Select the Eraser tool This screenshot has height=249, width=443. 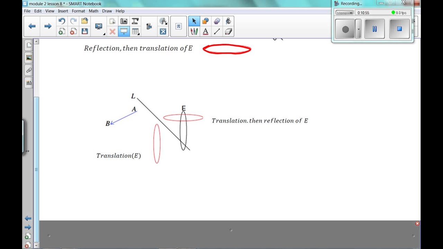(x=228, y=31)
